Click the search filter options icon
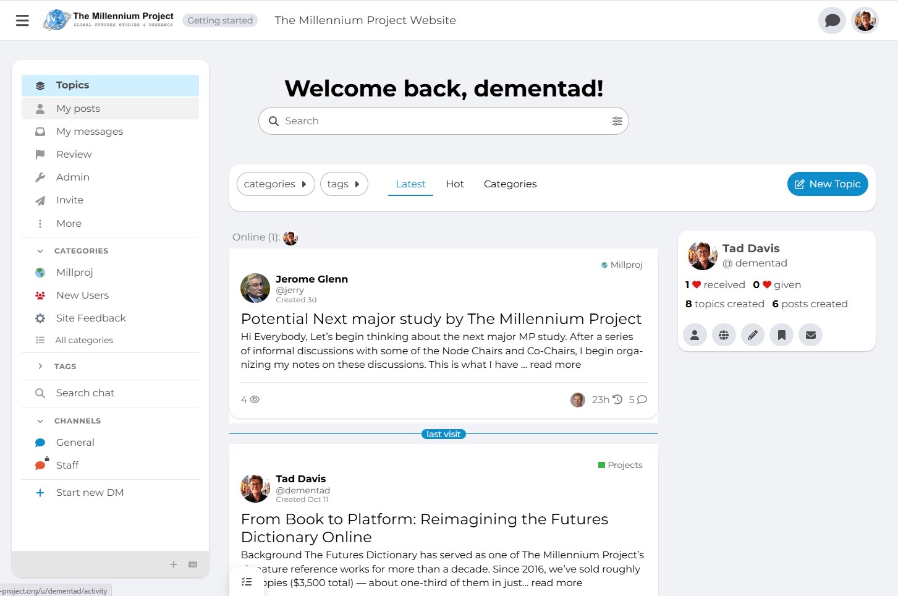 click(617, 121)
